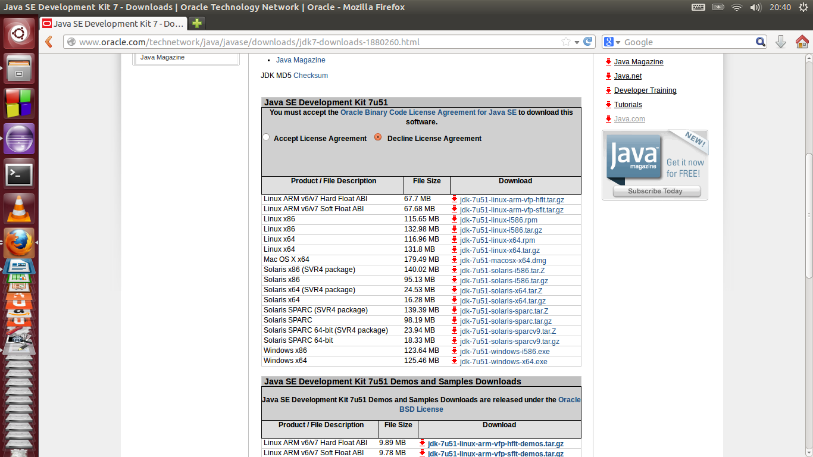The width and height of the screenshot is (813, 457).
Task: Click the 'Mac OS X x64' product description
Action: pyautogui.click(x=286, y=259)
